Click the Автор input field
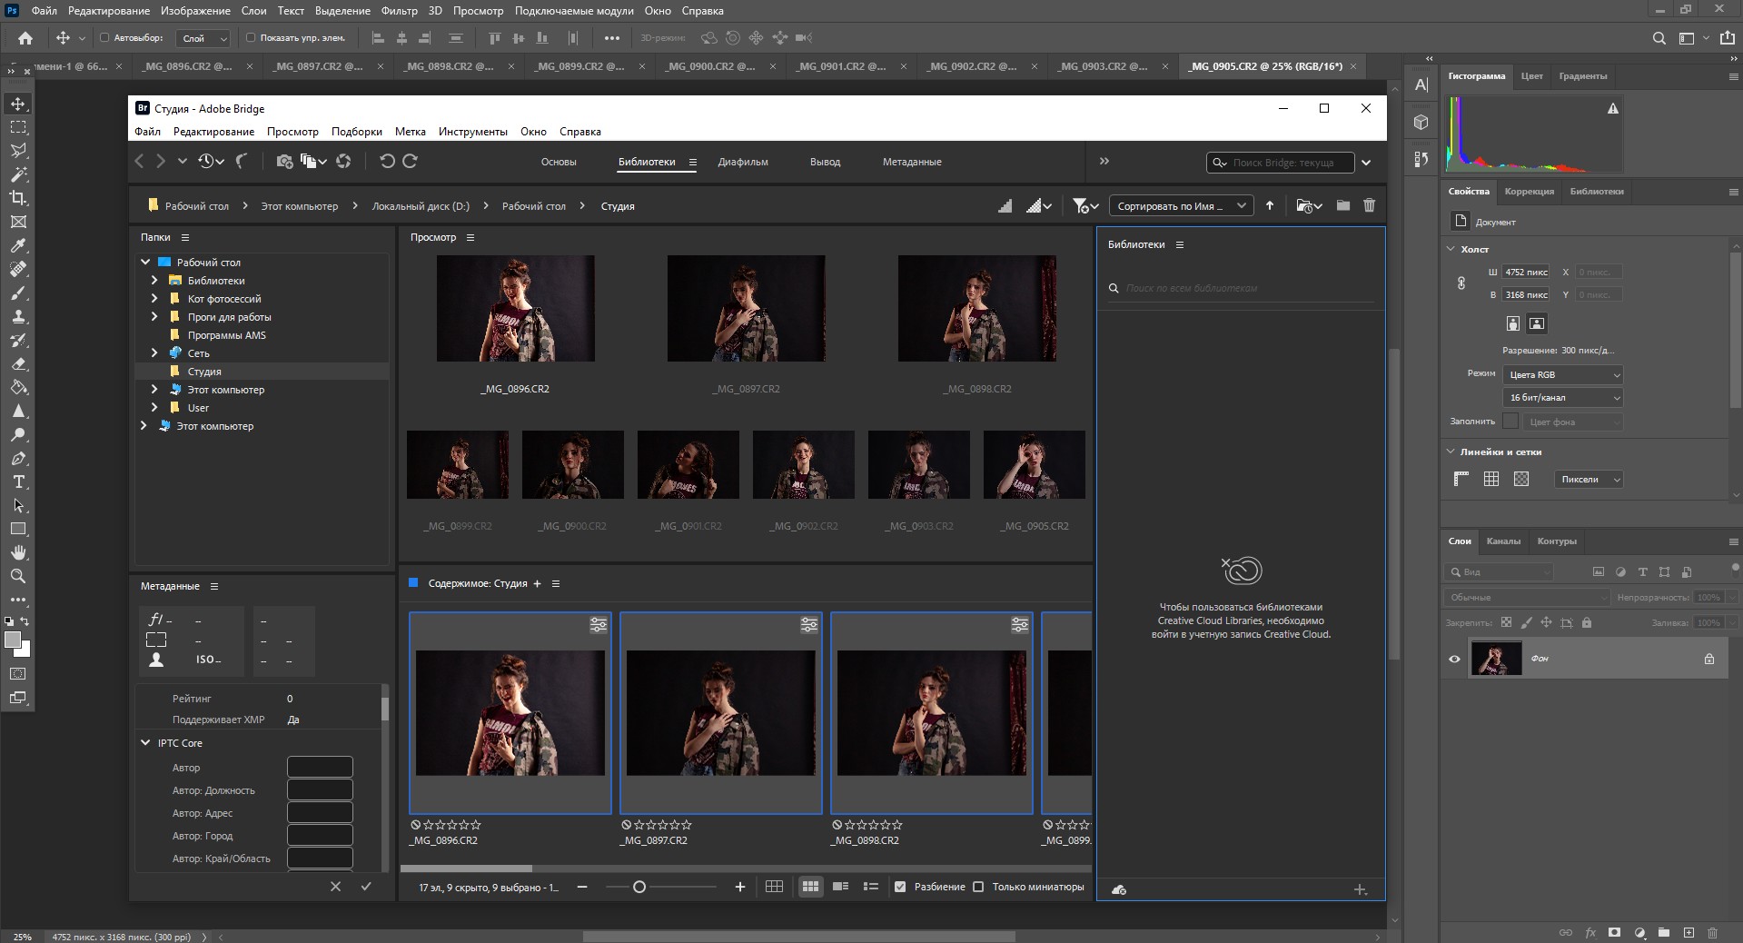The height and width of the screenshot is (943, 1743). 320,768
